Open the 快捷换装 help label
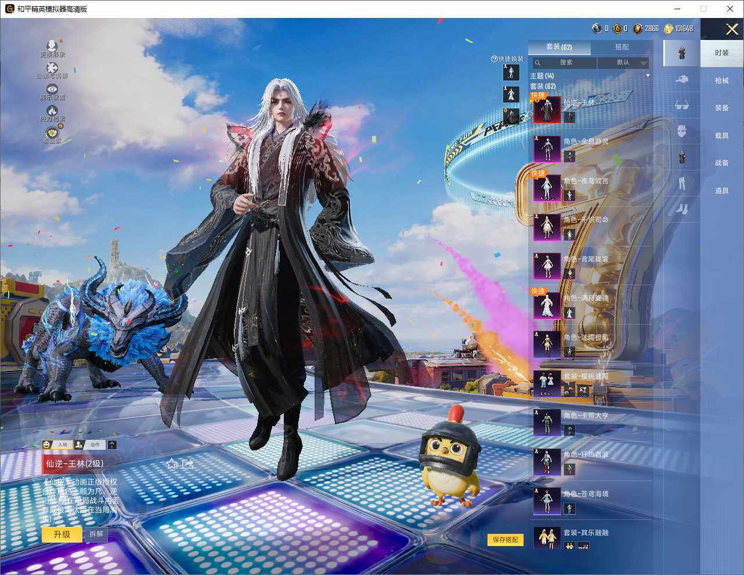The image size is (744, 575). click(x=507, y=59)
